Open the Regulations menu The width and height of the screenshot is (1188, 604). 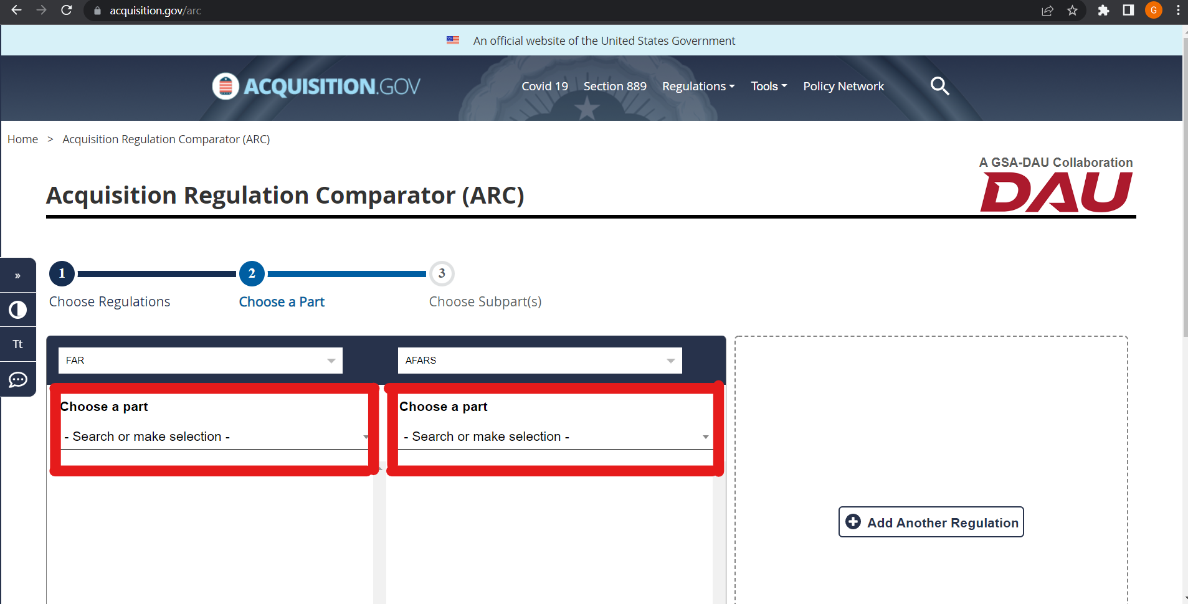coord(697,86)
